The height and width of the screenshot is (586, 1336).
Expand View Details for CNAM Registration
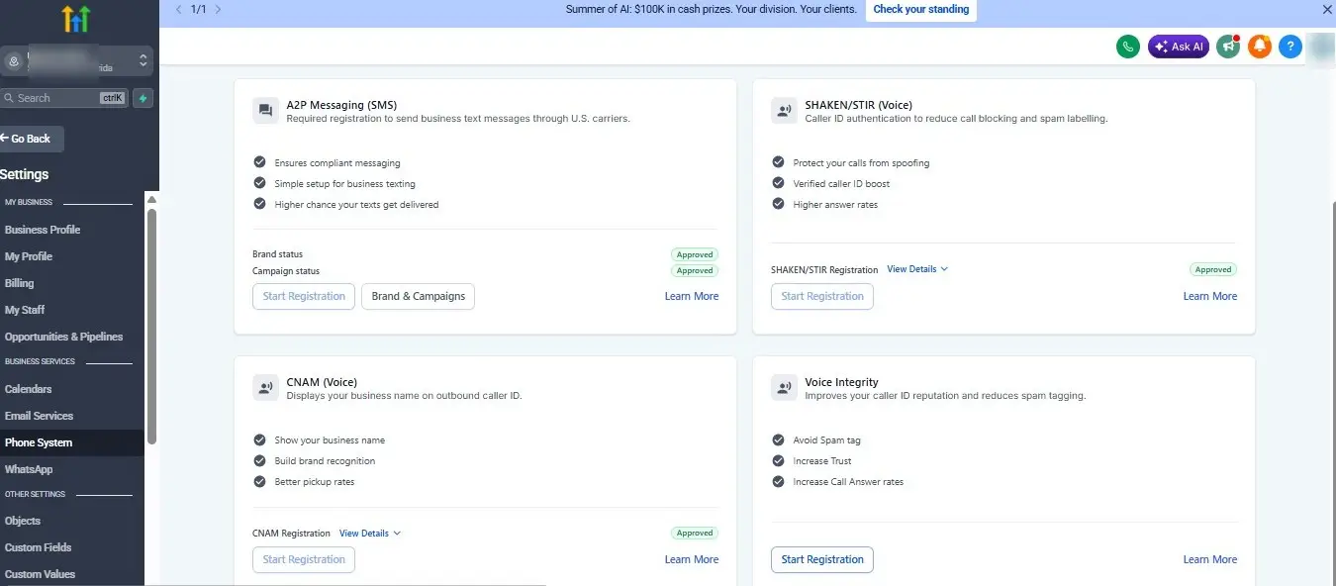tap(370, 533)
